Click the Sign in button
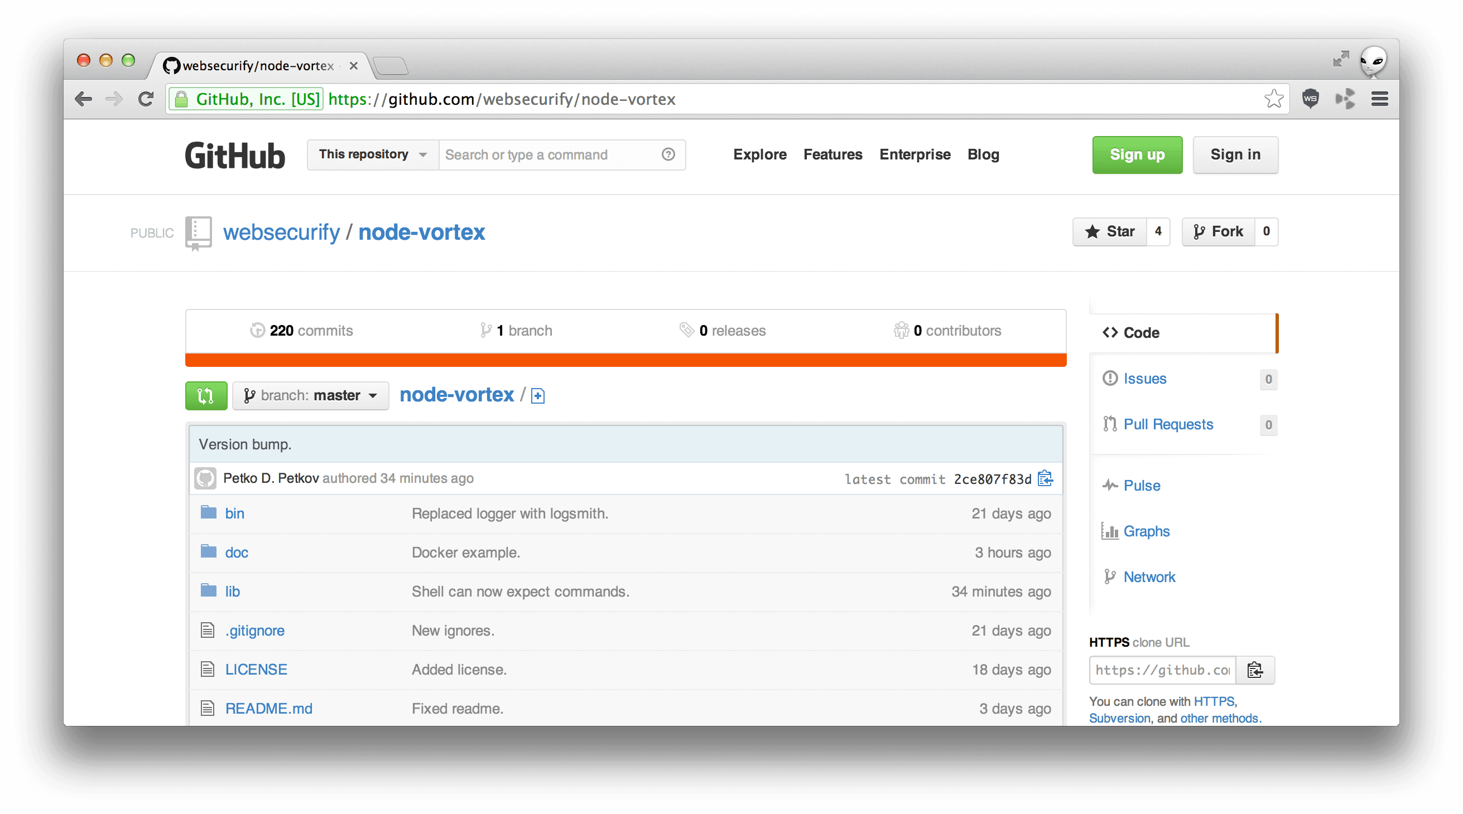 1235,154
